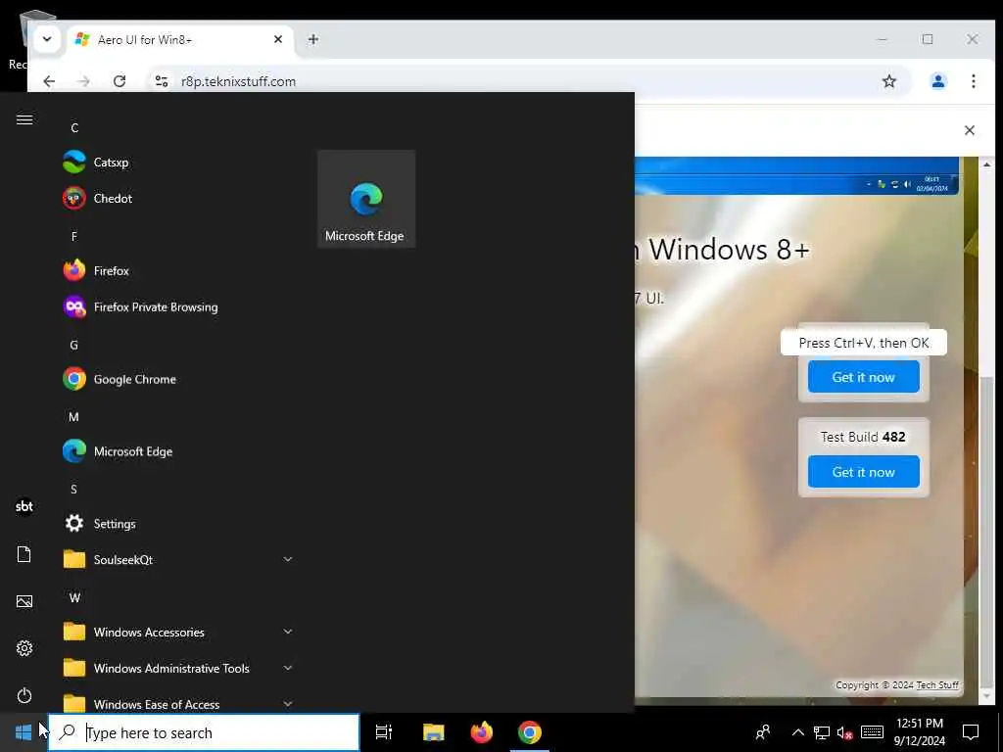This screenshot has height=752, width=1003.
Task: Bookmark this page with the star
Action: pos(889,81)
